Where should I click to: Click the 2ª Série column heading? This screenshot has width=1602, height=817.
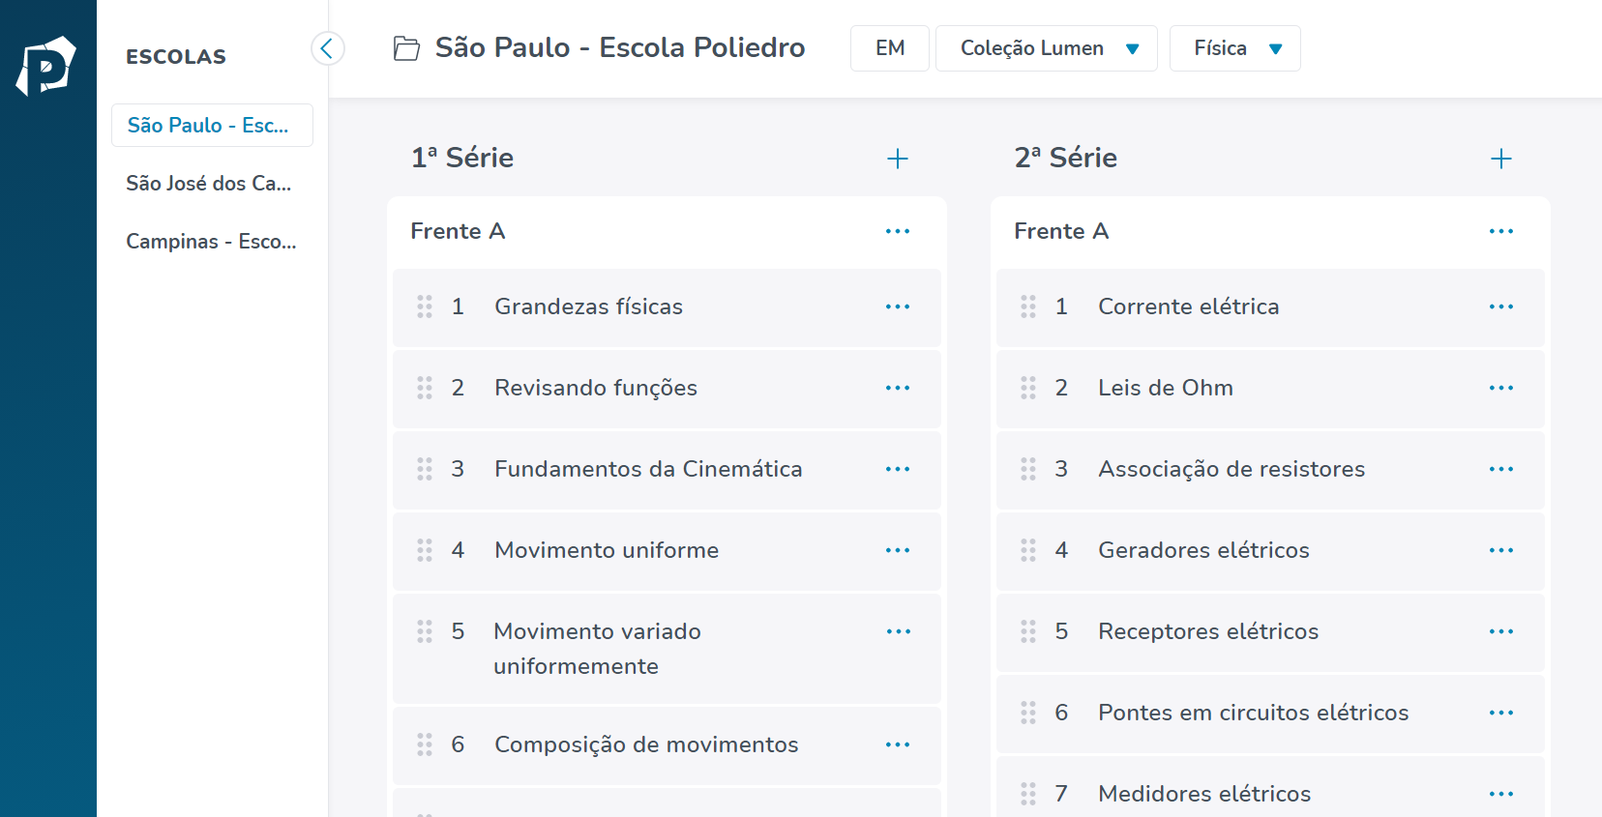(1066, 158)
